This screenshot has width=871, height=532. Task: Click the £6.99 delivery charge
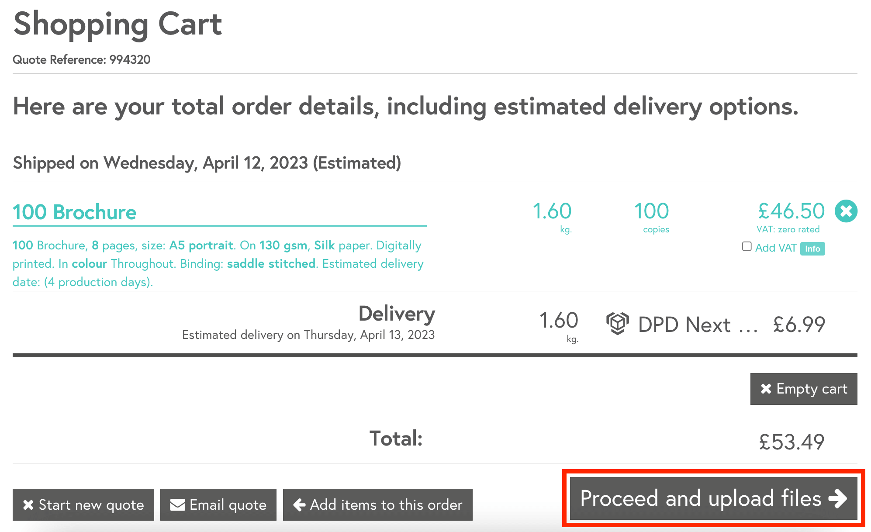tap(799, 325)
